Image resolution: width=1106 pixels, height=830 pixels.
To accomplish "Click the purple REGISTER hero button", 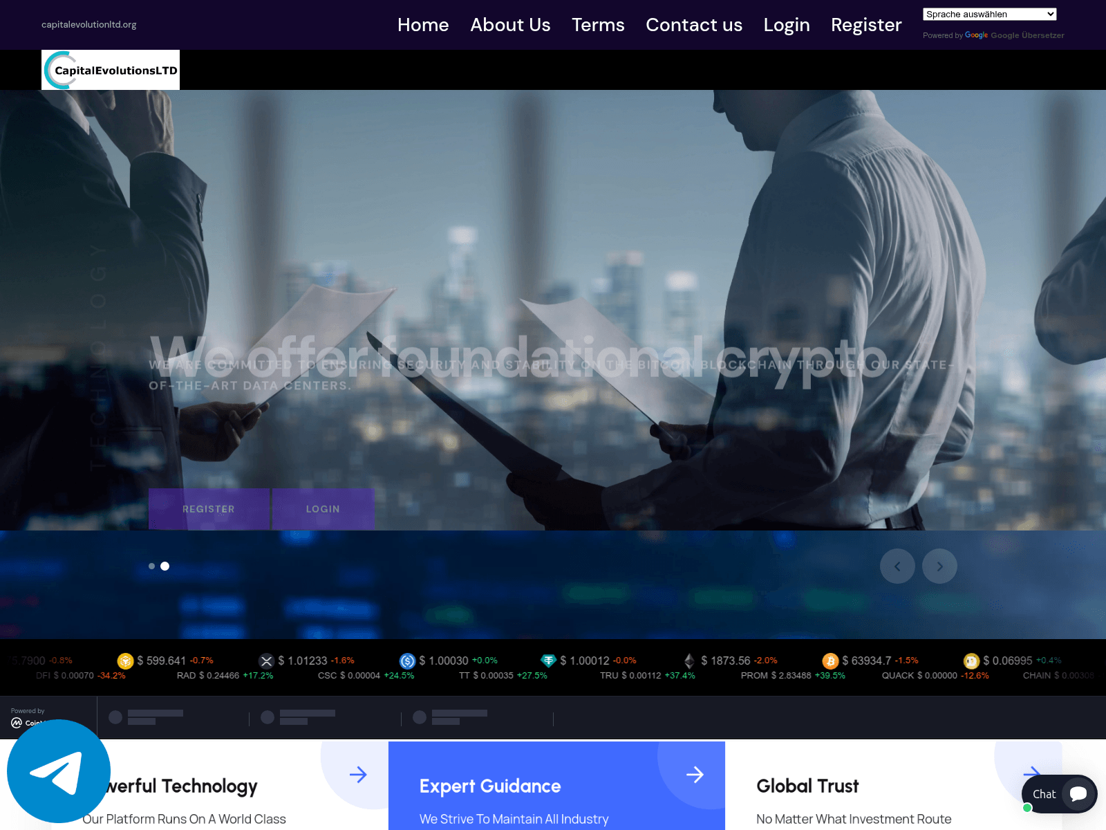I will click(209, 509).
